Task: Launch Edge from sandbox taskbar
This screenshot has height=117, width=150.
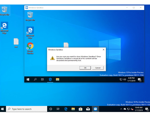Action: (x=50, y=79)
